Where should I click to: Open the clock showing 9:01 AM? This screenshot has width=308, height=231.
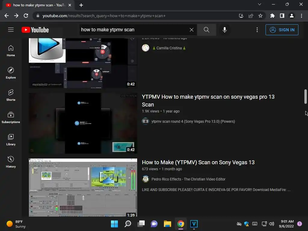(286, 224)
